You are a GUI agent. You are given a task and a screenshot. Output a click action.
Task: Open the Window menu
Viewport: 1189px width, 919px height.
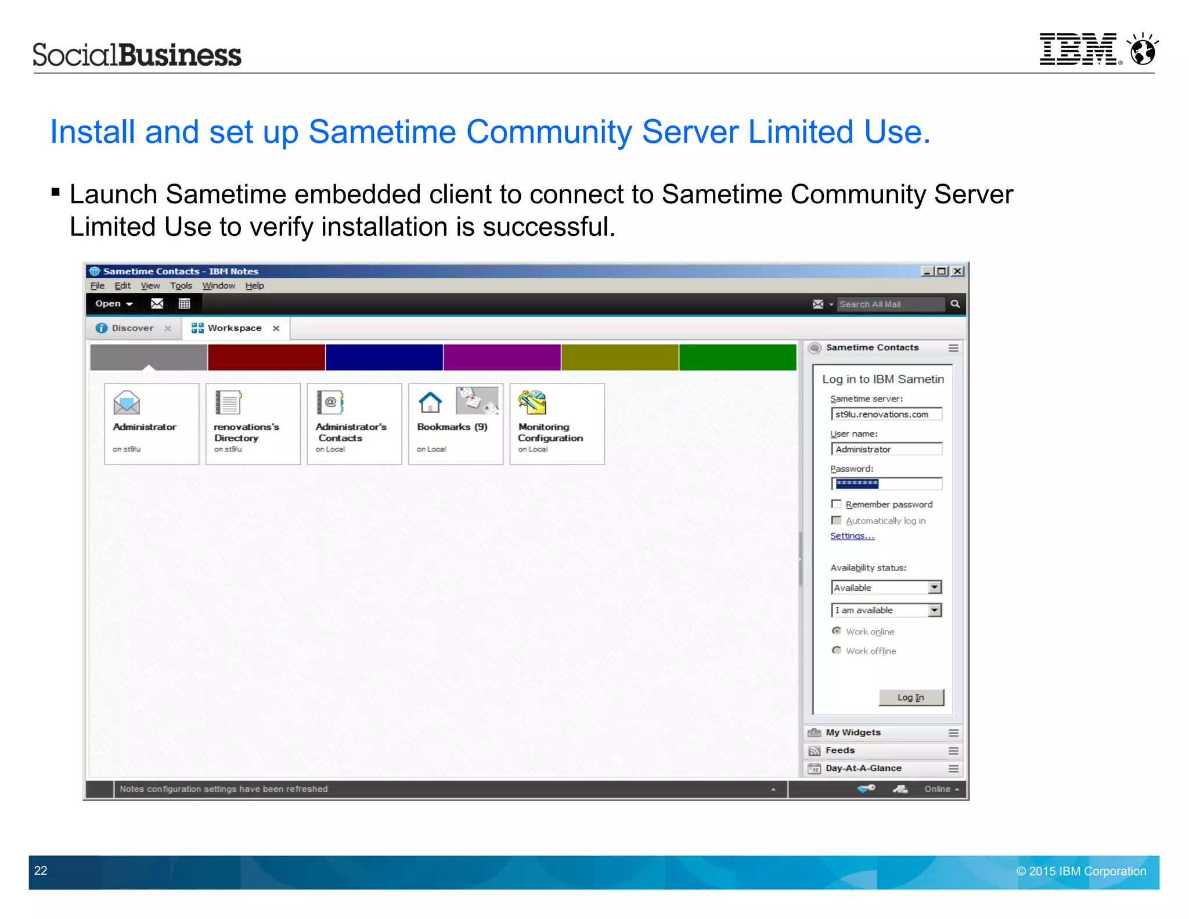point(219,286)
